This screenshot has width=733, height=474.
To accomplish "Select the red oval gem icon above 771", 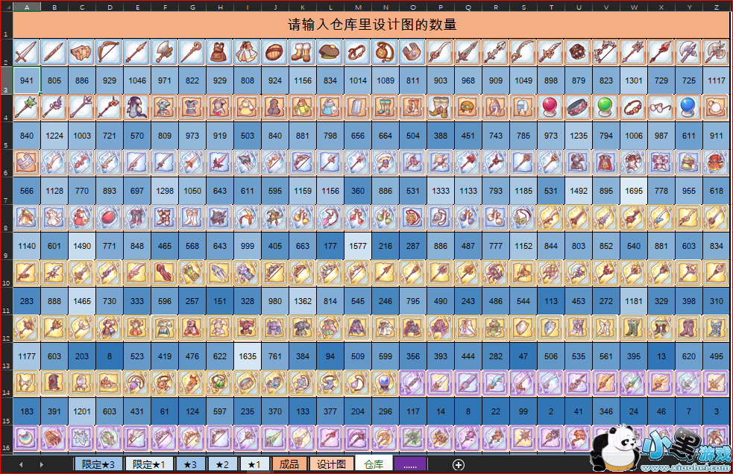I will click(110, 218).
